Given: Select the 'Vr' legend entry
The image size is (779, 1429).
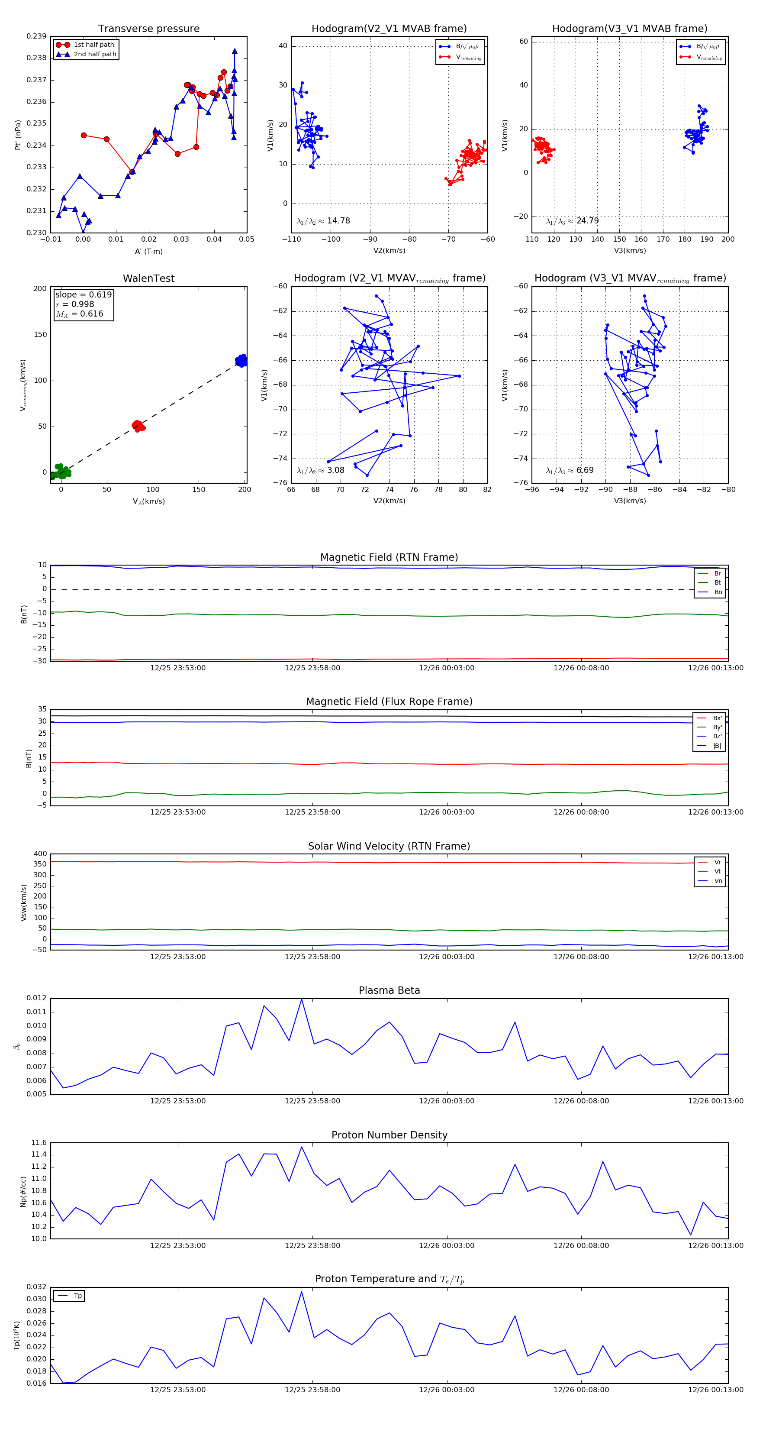Looking at the screenshot, I should pos(710,862).
